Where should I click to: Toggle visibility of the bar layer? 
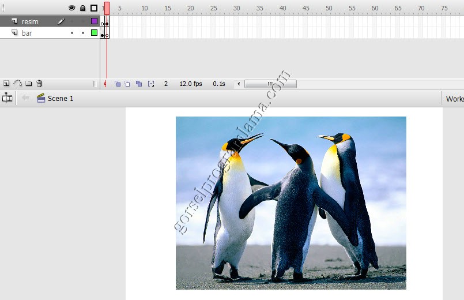point(72,33)
